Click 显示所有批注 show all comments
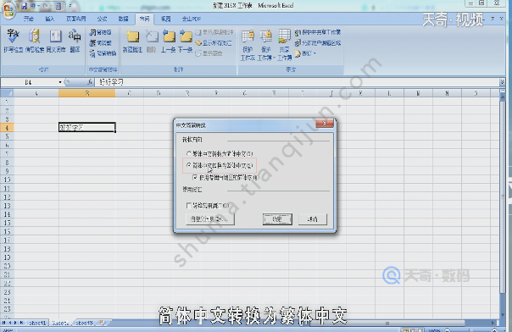 214,42
